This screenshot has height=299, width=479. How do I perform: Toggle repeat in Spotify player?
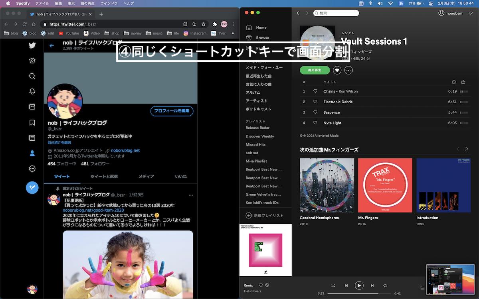(385, 285)
